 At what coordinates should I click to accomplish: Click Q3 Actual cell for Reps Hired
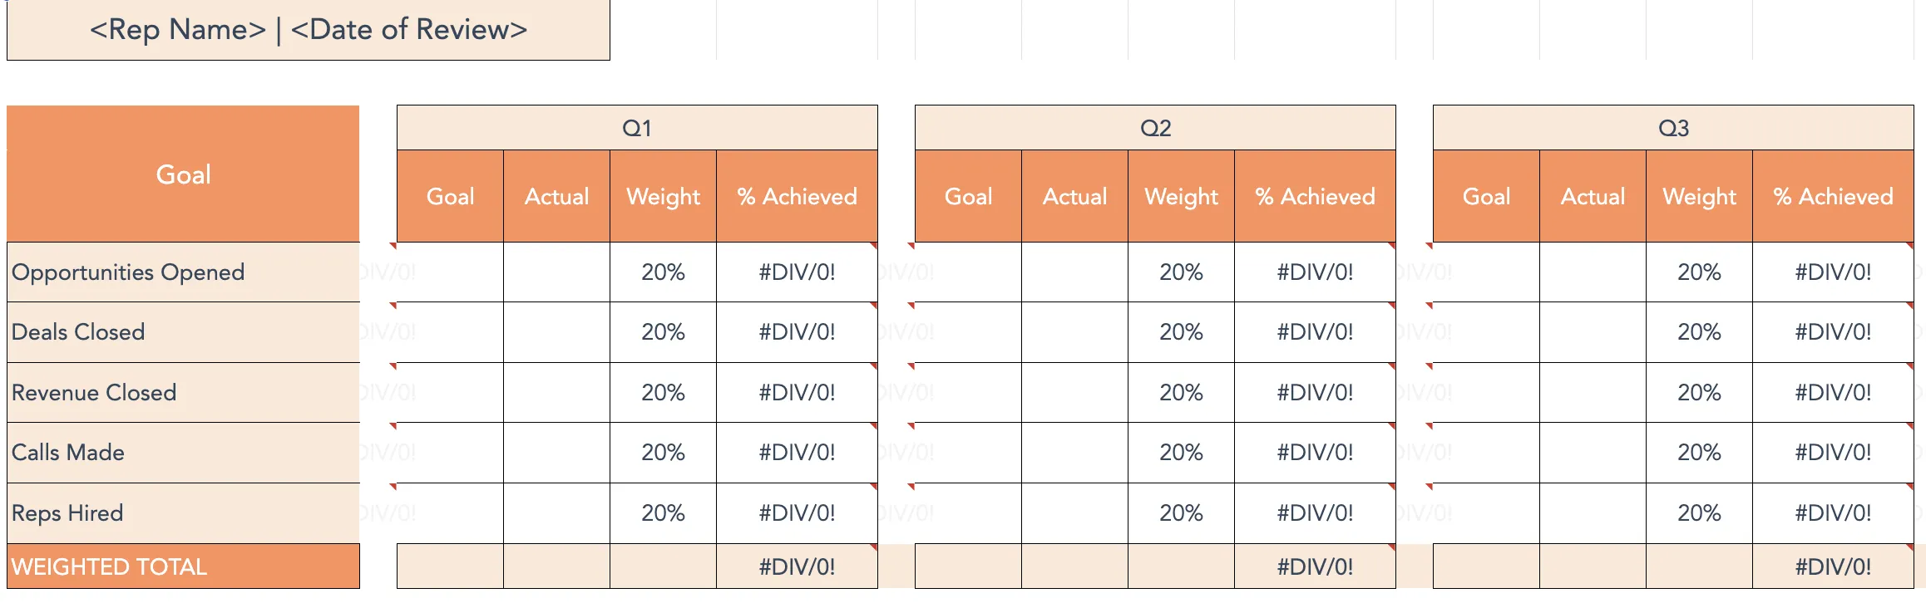tap(1593, 513)
